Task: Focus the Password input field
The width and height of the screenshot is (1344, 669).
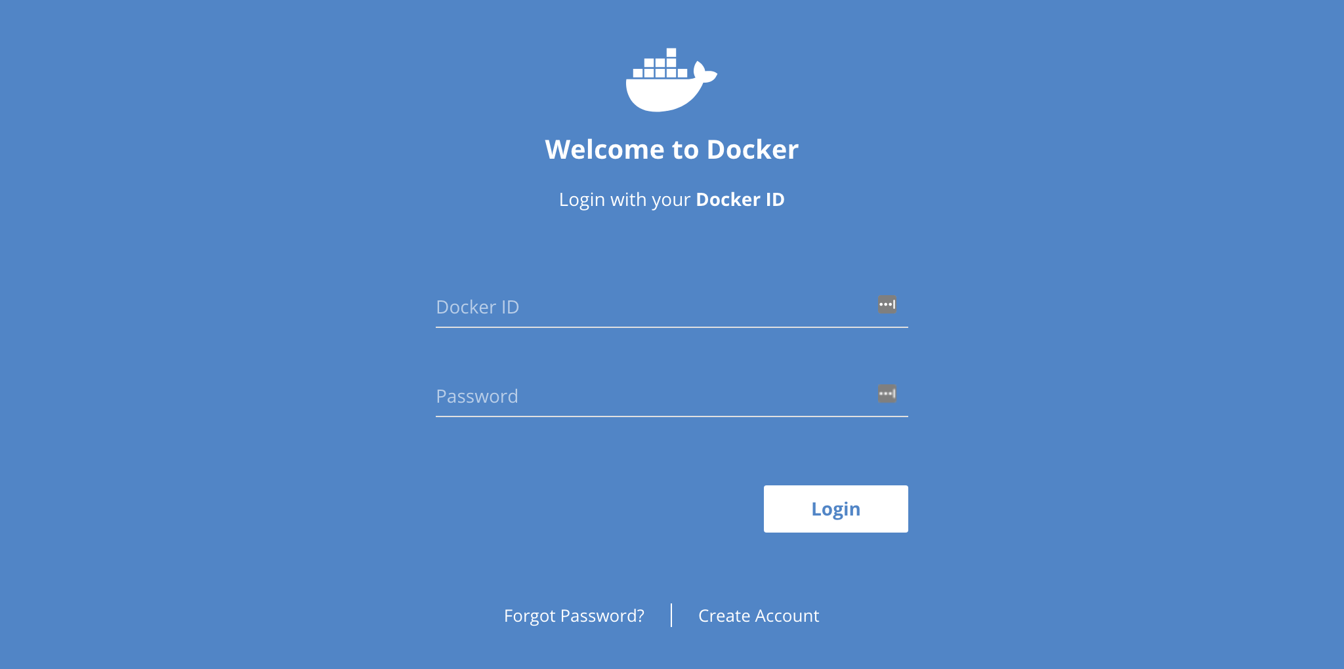Action: point(656,396)
